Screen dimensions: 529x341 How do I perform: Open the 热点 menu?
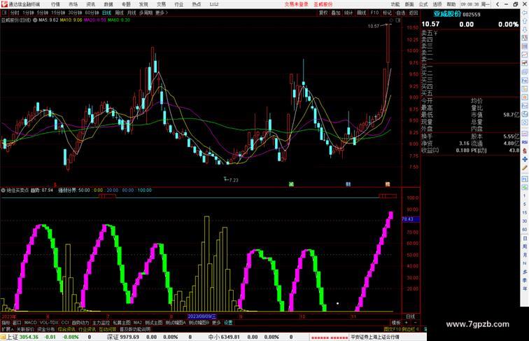197,4
